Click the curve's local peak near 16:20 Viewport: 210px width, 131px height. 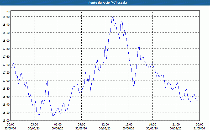point(139,46)
